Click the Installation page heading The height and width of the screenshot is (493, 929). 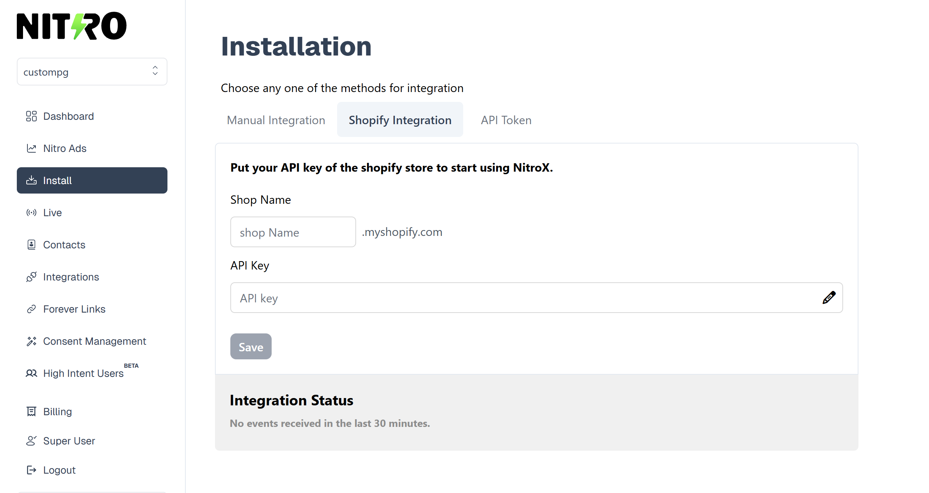click(296, 46)
